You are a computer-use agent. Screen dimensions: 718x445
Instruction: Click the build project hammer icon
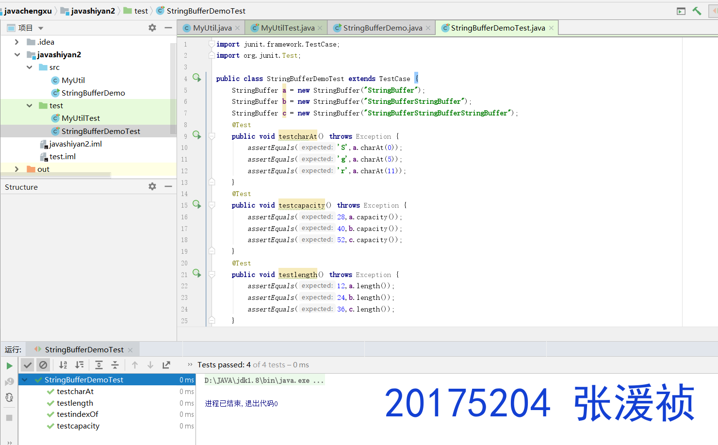[697, 11]
